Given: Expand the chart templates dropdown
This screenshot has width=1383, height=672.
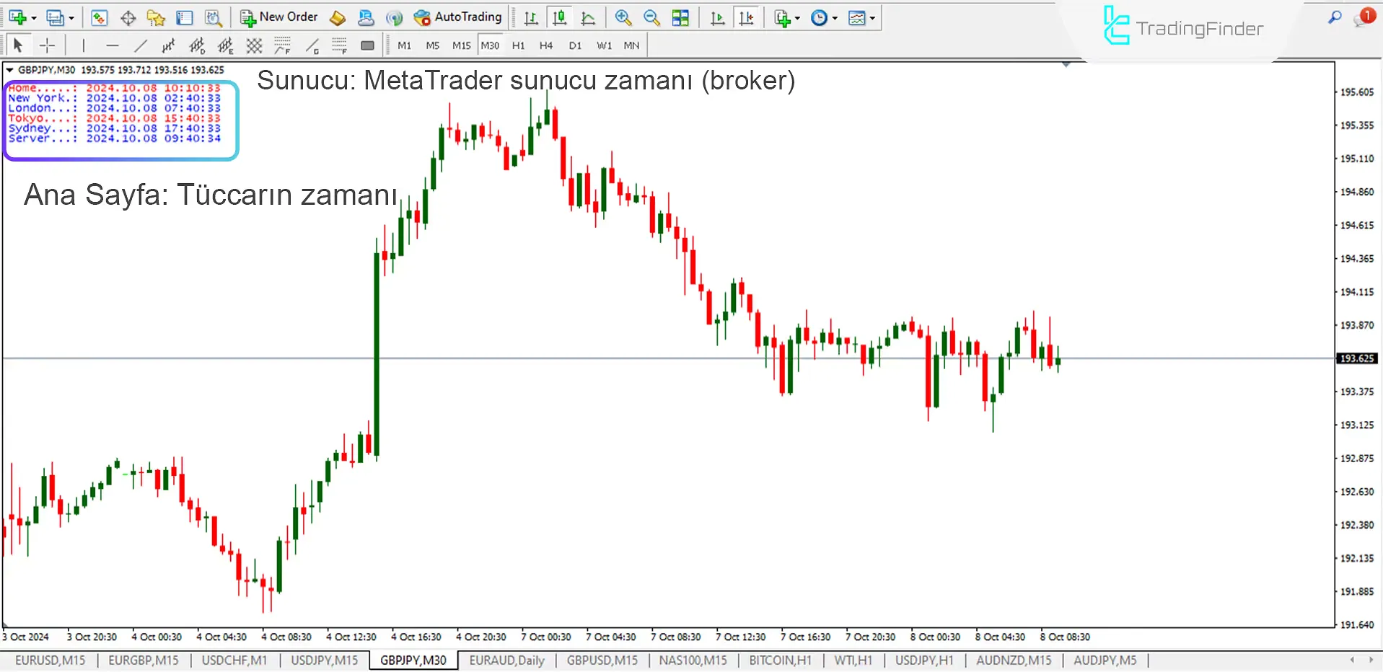Looking at the screenshot, I should point(873,18).
